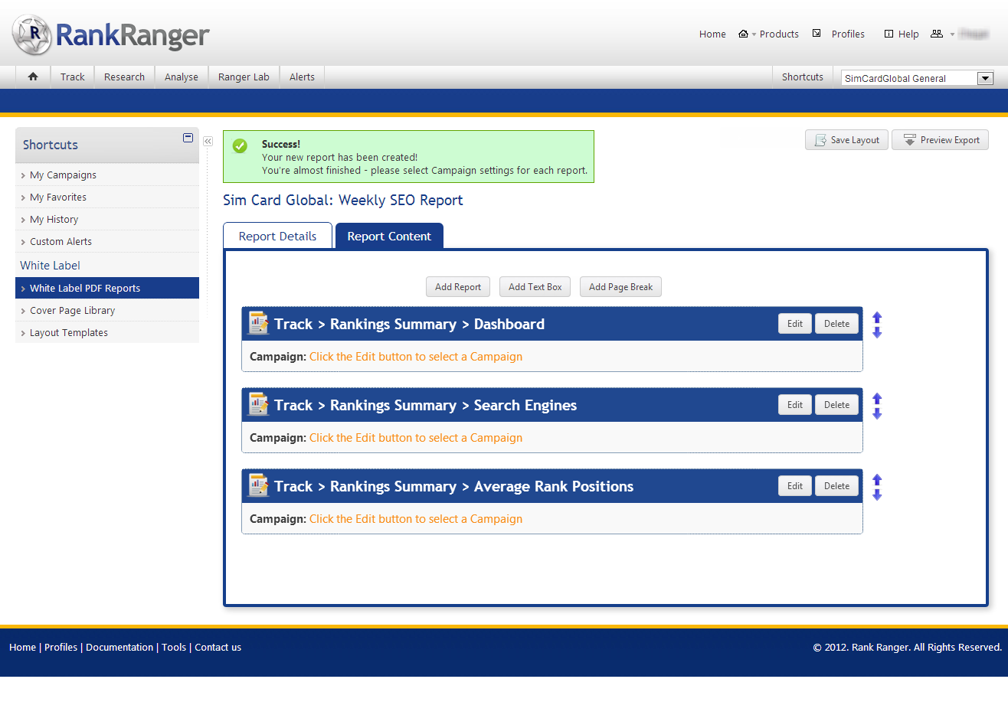The height and width of the screenshot is (728, 1008).
Task: Move the Dashboard report down
Action: pos(877,332)
